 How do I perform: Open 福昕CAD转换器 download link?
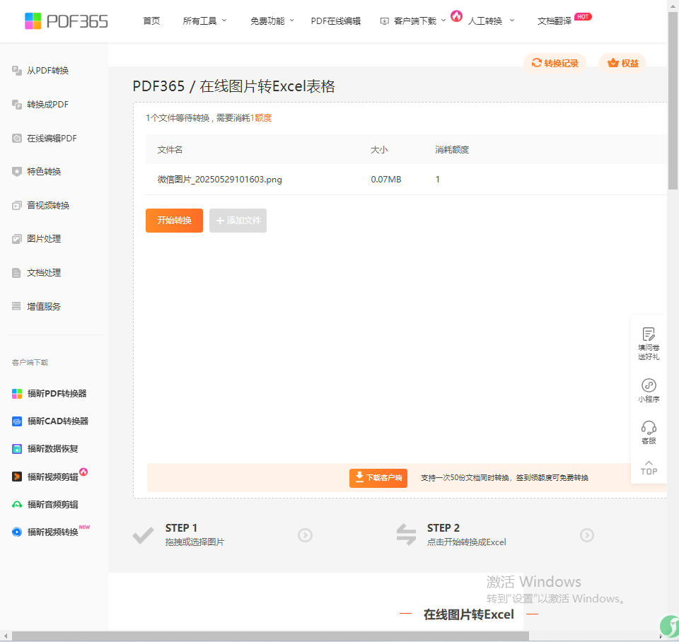point(57,421)
